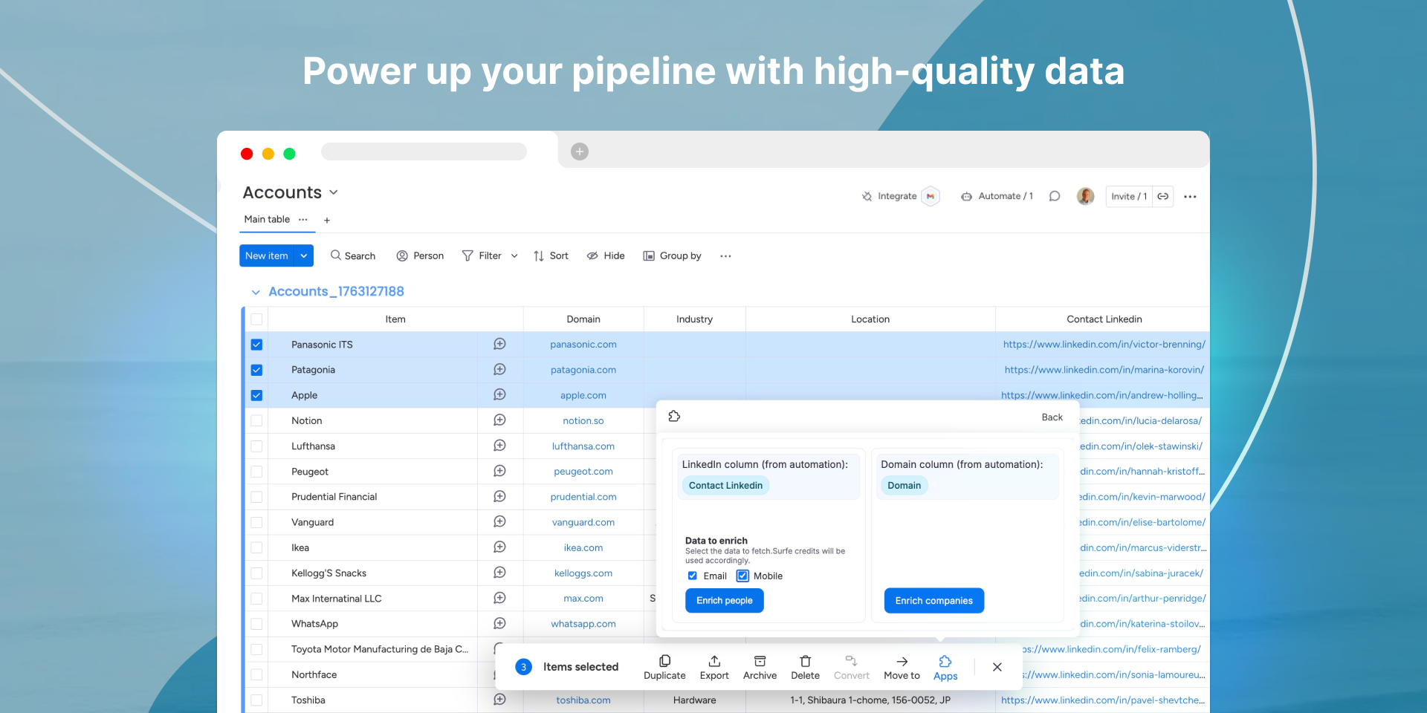Expand the Accounts board title chevron
The image size is (1427, 713).
[334, 192]
